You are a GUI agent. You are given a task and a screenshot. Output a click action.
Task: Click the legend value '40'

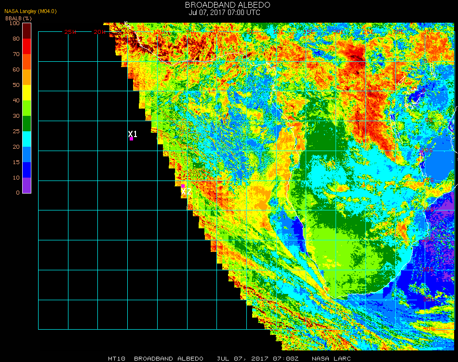(x=16, y=100)
